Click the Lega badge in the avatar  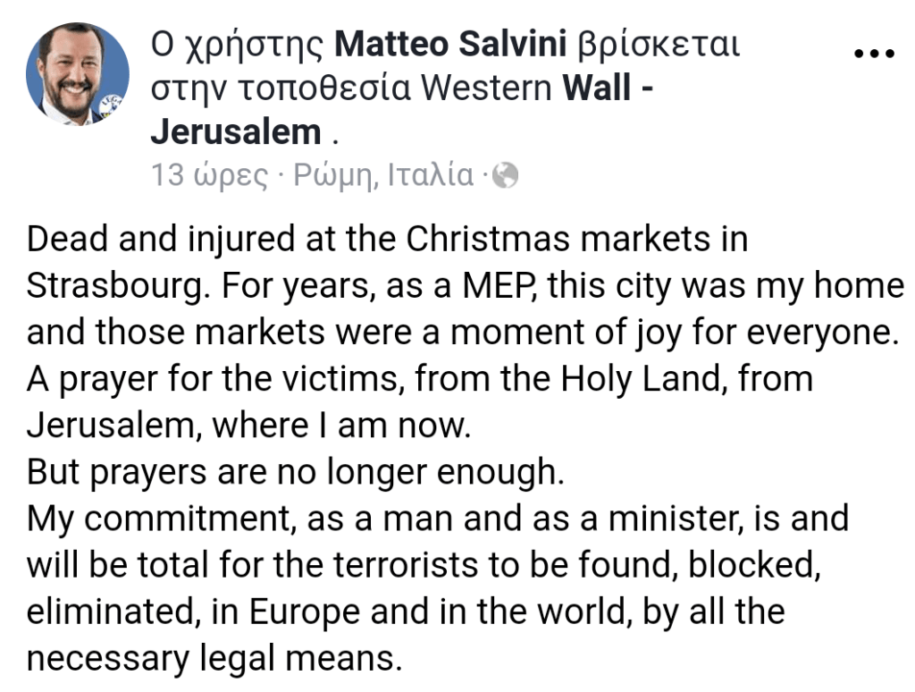tap(110, 105)
